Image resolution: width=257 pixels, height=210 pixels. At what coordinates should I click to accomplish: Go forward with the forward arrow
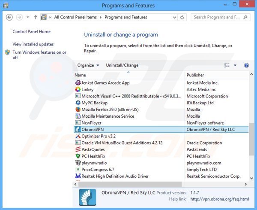[x=19, y=17]
